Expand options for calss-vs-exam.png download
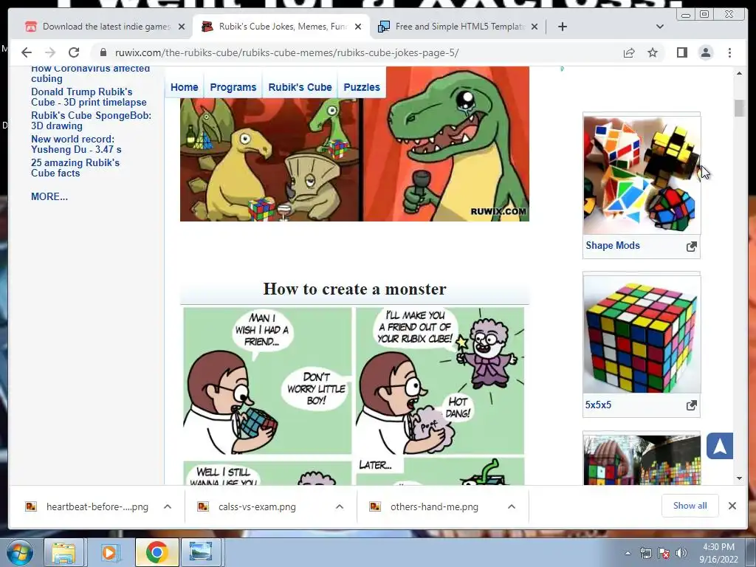The image size is (756, 567). click(x=340, y=506)
